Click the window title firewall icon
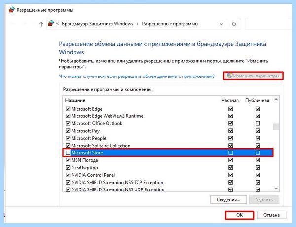This screenshot has width=296, height=227. 12,10
